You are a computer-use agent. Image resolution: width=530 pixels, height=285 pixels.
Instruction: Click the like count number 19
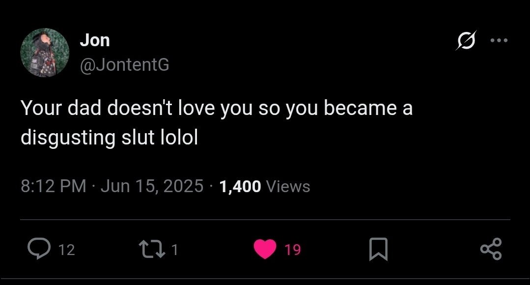(x=293, y=250)
